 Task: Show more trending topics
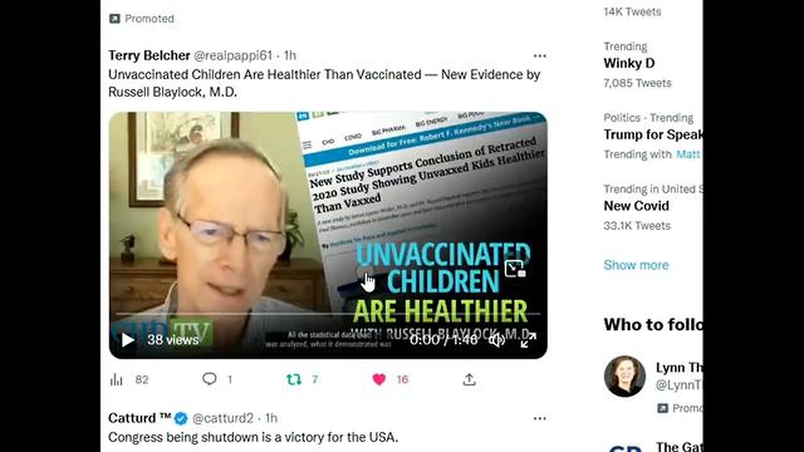click(x=636, y=265)
